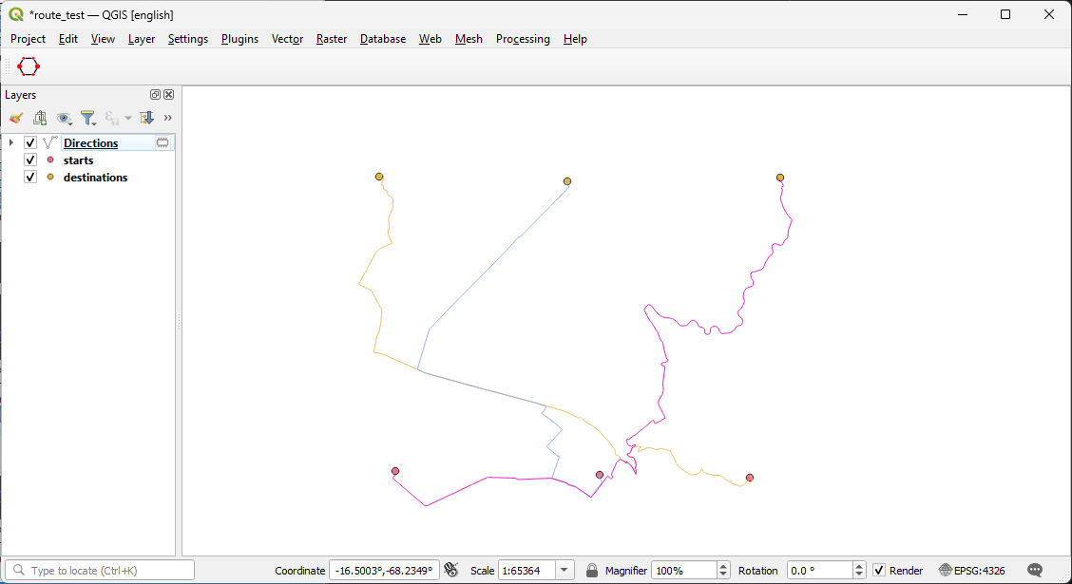1072x584 pixels.
Task: Click the Type to locate search field
Action: click(100, 571)
